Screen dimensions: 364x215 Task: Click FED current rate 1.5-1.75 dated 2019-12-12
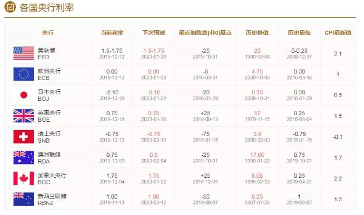[x=112, y=53]
